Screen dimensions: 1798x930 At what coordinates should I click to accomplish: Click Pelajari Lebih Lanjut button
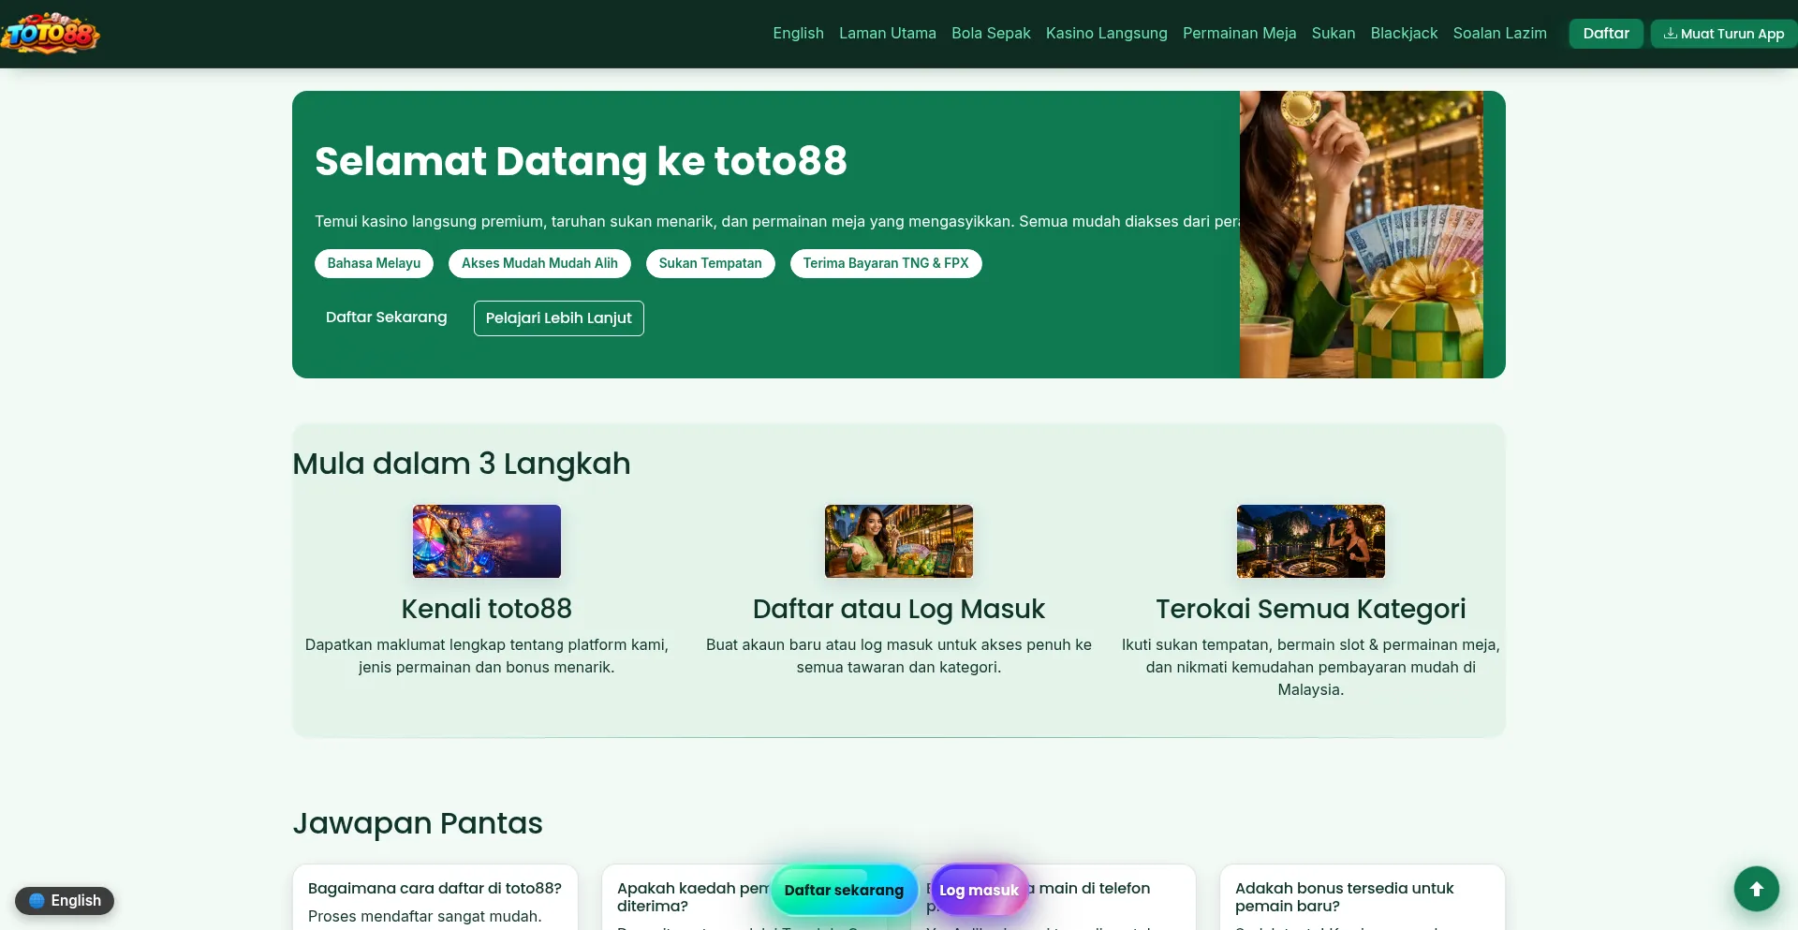tap(559, 318)
